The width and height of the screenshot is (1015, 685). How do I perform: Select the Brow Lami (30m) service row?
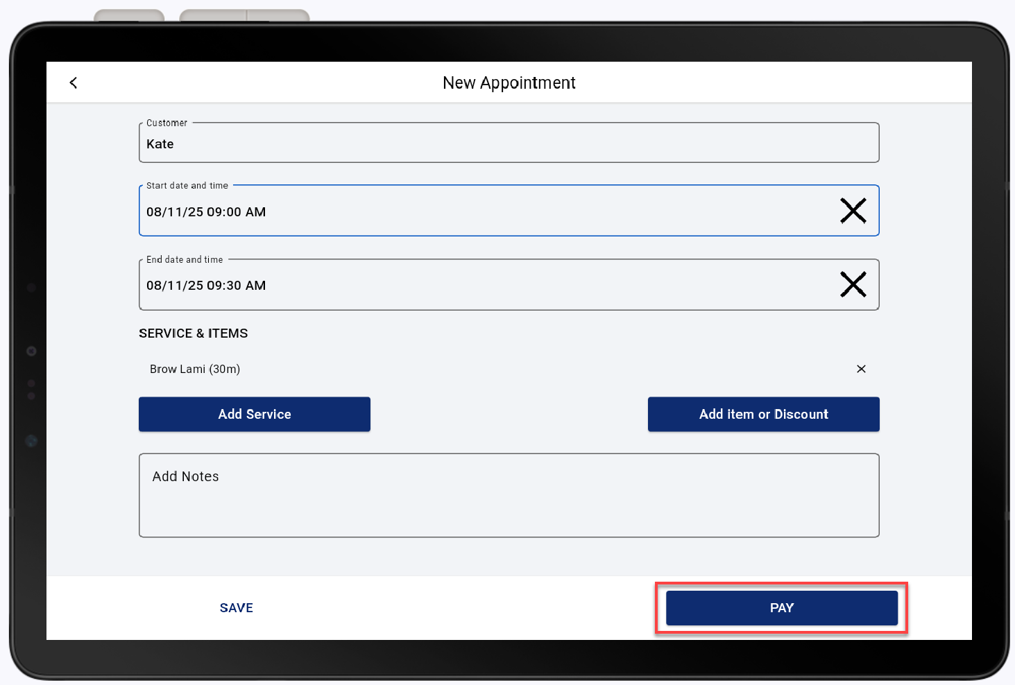pyautogui.click(x=509, y=369)
